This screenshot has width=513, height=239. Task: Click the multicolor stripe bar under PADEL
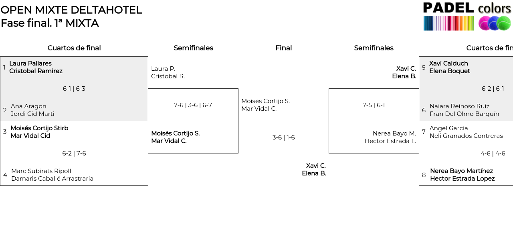[x=448, y=24]
